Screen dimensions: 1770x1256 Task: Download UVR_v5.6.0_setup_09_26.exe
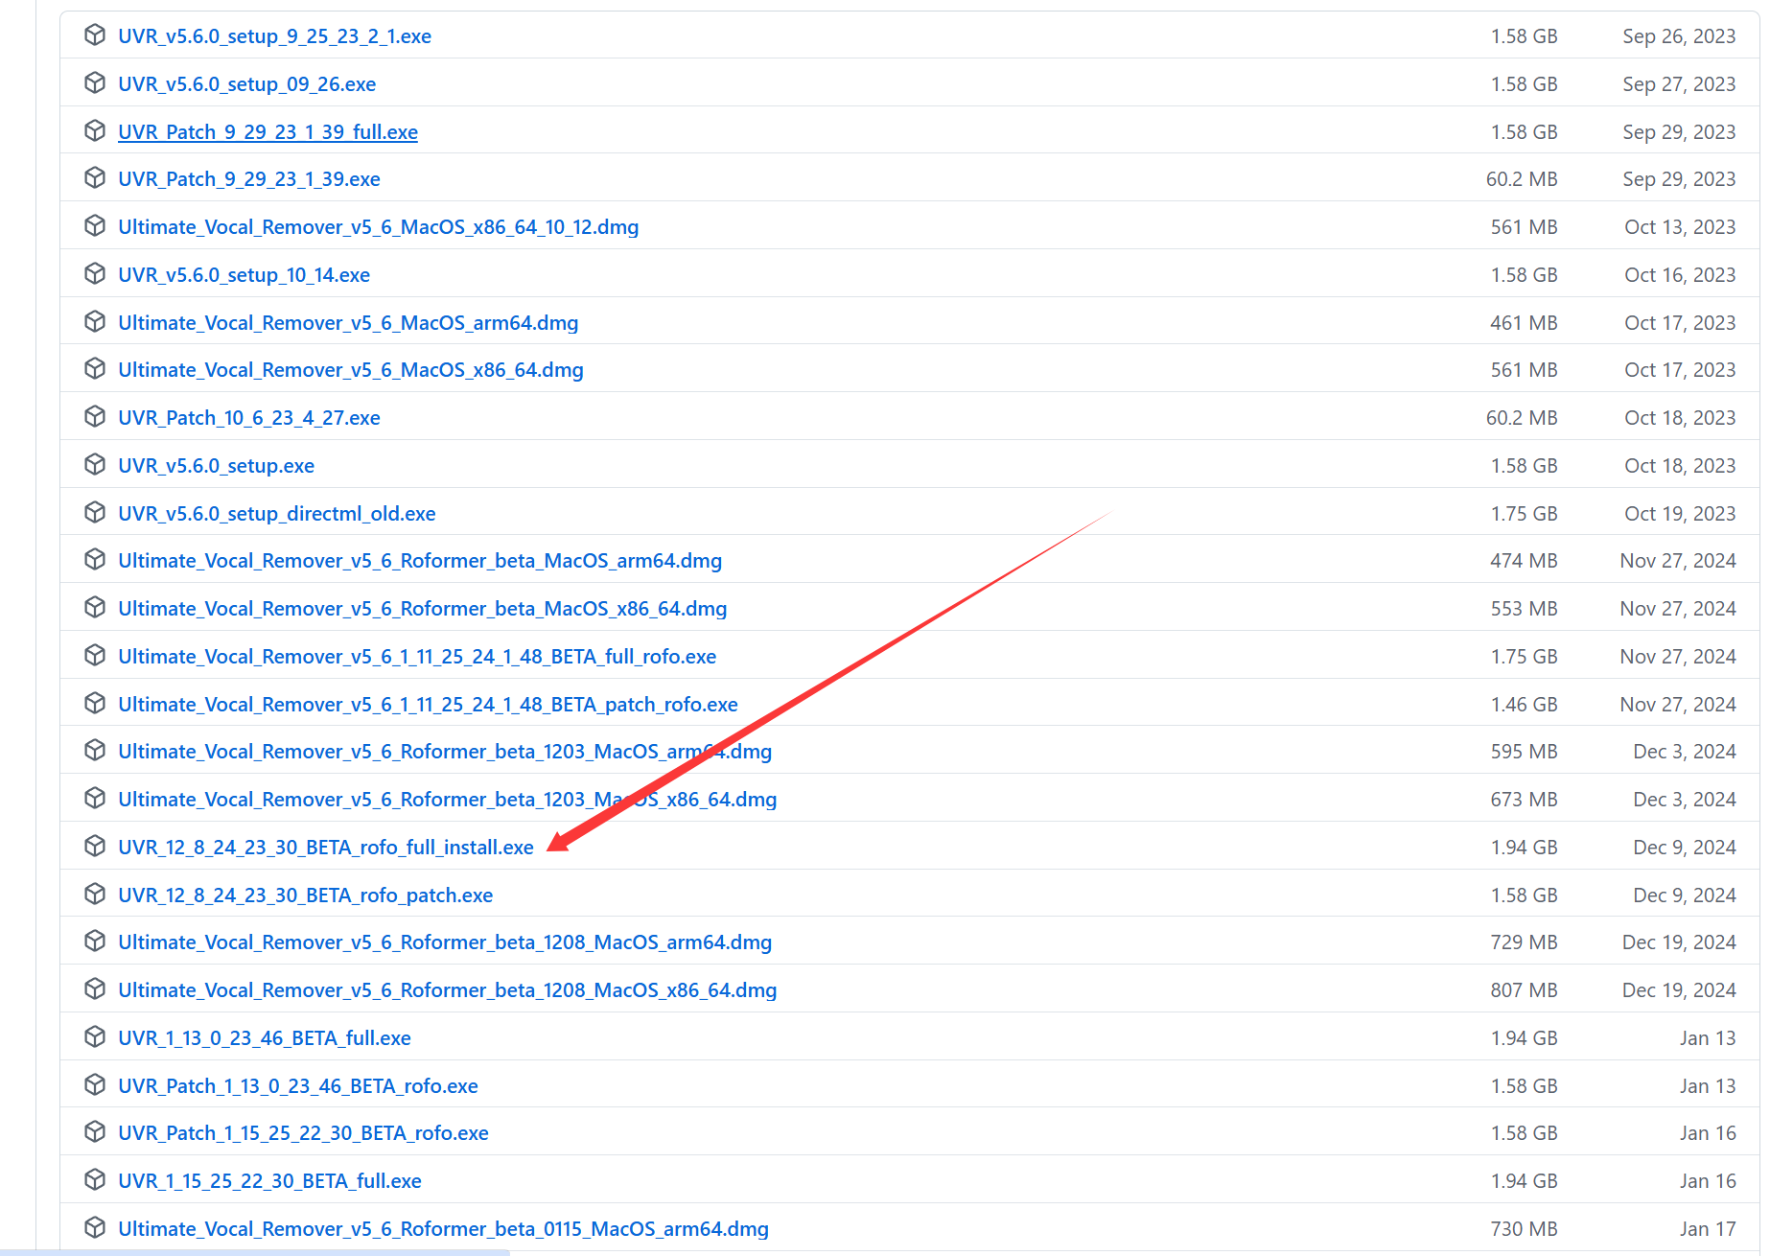pyautogui.click(x=246, y=84)
